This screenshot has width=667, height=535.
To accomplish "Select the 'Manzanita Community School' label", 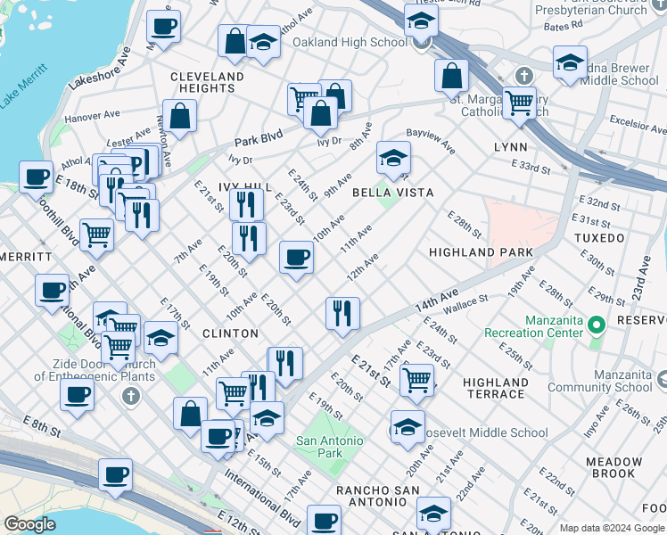I will 600,381.
